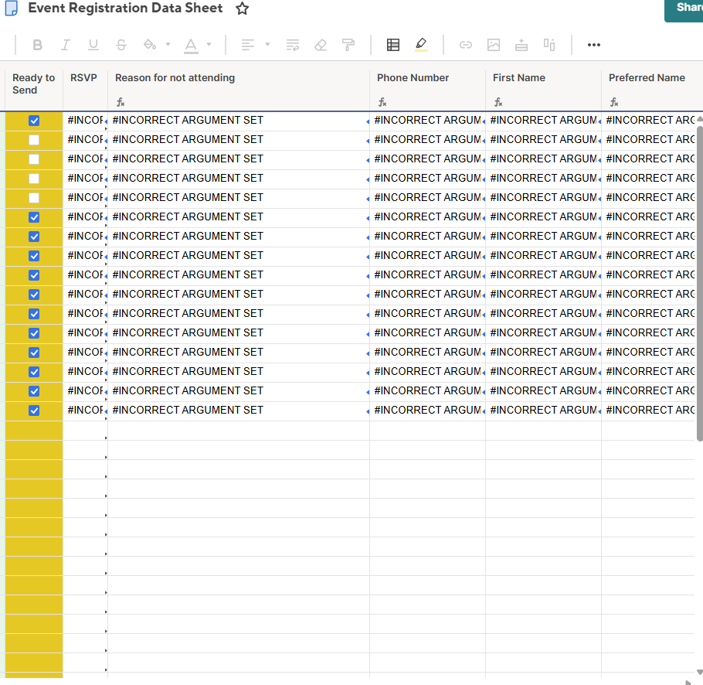This screenshot has height=685, width=703.
Task: Star the Event Registration Data Sheet
Action: click(242, 9)
